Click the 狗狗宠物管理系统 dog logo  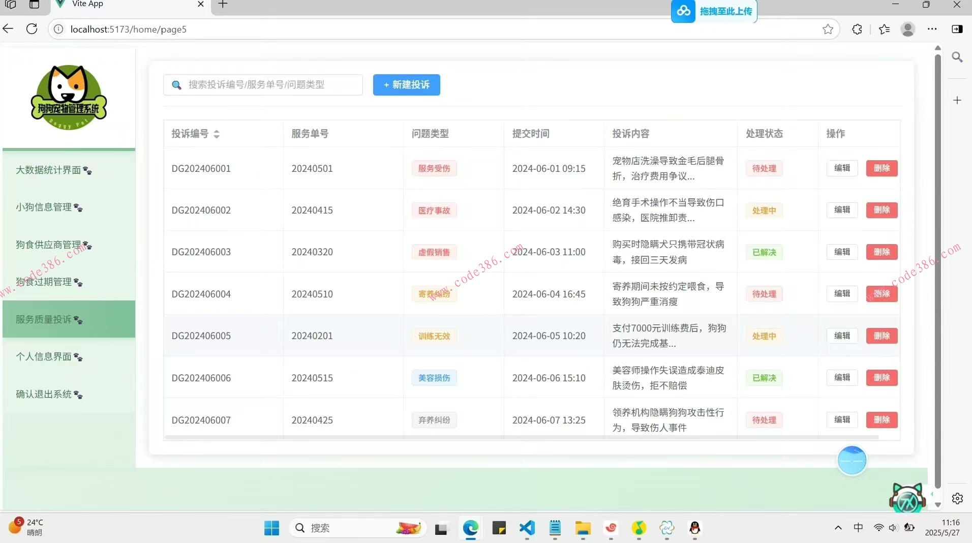pyautogui.click(x=69, y=97)
